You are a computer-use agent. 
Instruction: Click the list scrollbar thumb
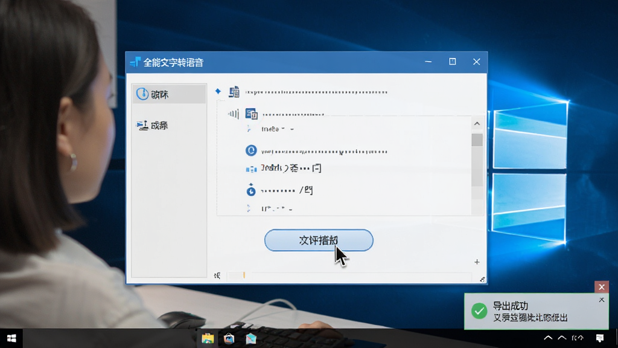click(x=477, y=140)
